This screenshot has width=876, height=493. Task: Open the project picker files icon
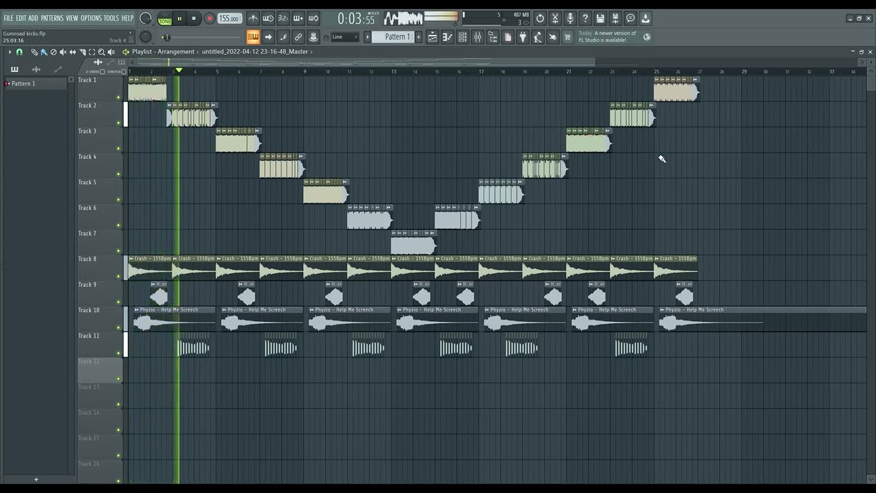[508, 37]
